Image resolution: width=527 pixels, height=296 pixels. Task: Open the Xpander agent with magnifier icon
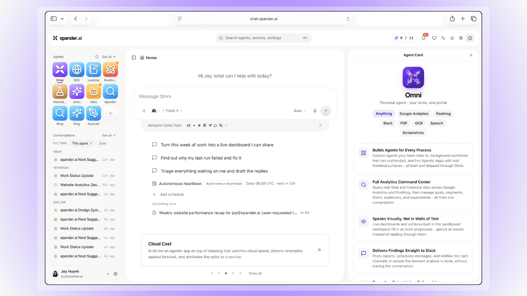pos(110,91)
